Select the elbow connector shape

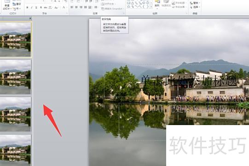[x=136, y=3]
